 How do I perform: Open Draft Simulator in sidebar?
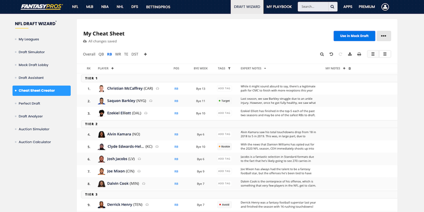(32, 52)
